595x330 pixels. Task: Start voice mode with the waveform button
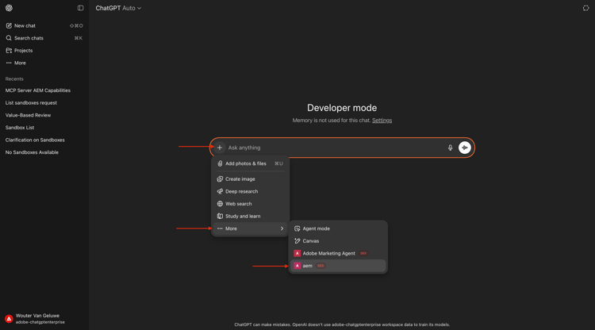coord(464,148)
